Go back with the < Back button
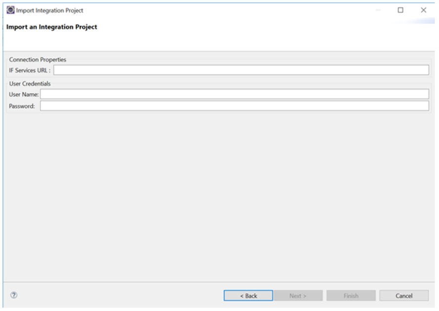The image size is (439, 311). point(248,296)
